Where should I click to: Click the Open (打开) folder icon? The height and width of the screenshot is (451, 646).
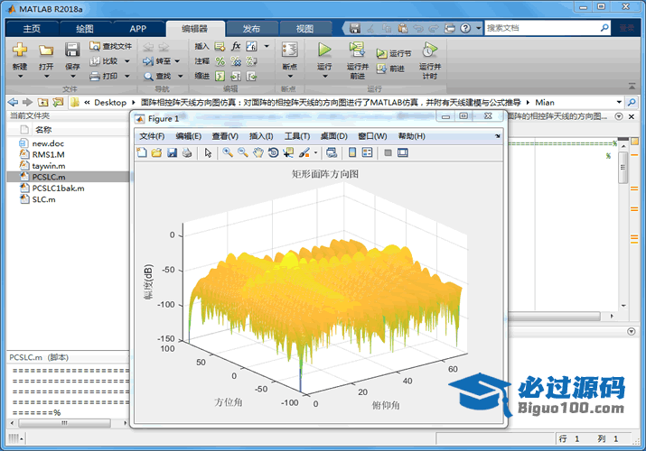point(46,51)
